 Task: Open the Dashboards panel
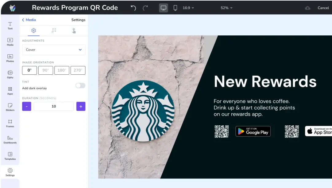(x=10, y=140)
